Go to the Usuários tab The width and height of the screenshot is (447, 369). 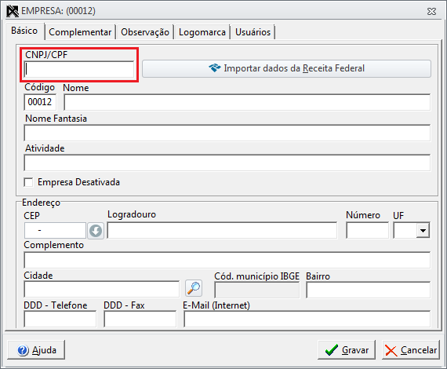[x=253, y=32]
